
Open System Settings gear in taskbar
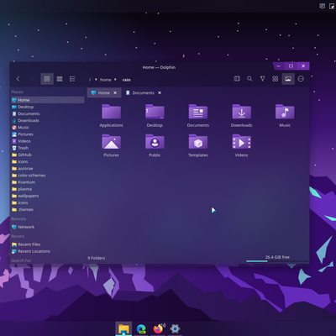pos(175,328)
